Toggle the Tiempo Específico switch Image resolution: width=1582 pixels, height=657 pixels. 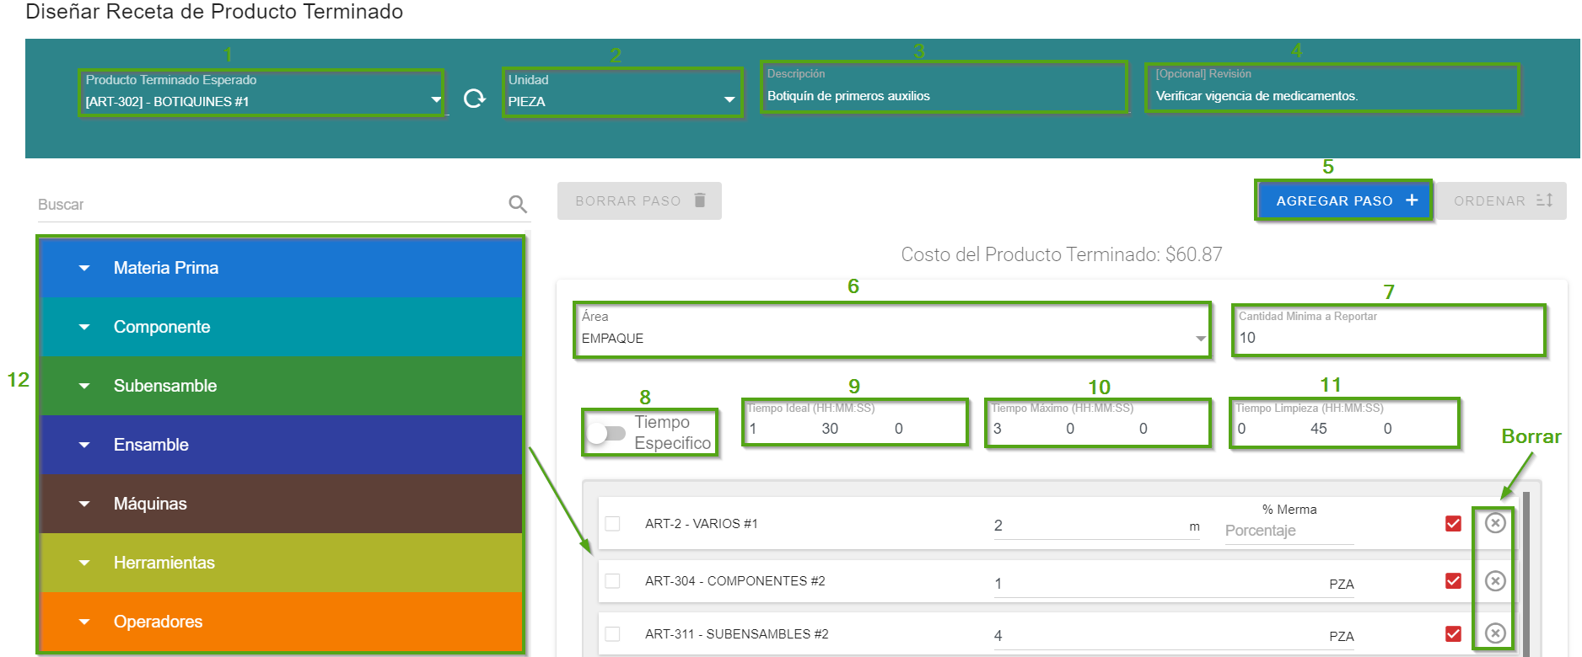(606, 433)
